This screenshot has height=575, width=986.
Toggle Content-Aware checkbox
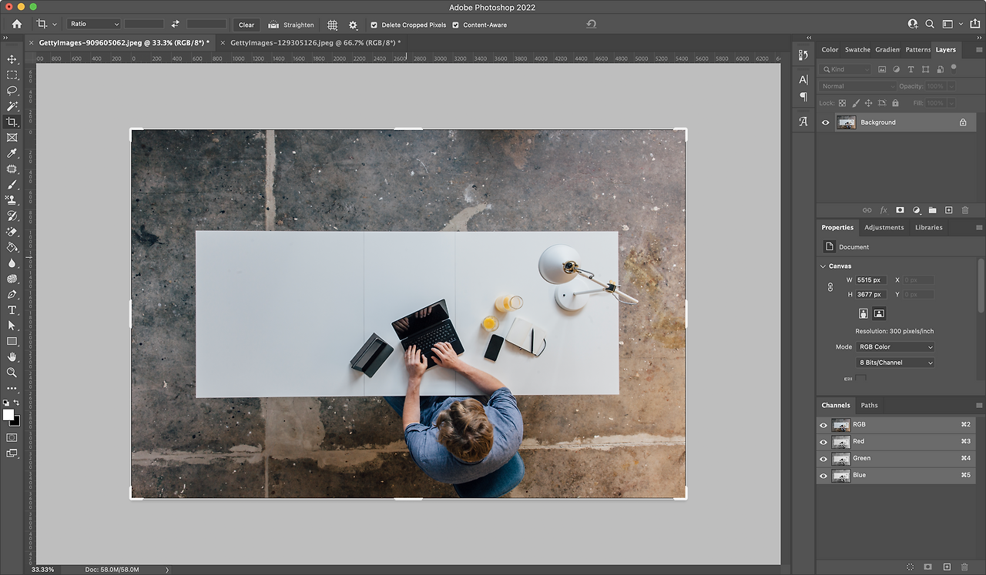coord(456,25)
